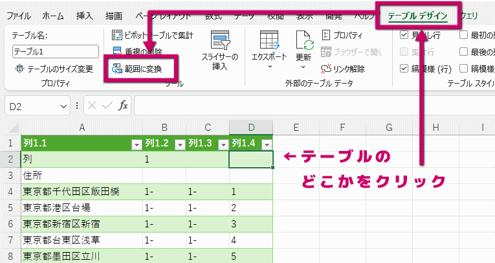Image resolution: width=495 pixels, height=263 pixels.
Task: Click Unlink (リンク解除) in external table data
Action: coord(343,69)
